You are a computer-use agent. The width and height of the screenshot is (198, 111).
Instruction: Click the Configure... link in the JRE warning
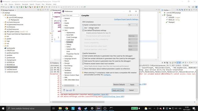click(x=107, y=75)
